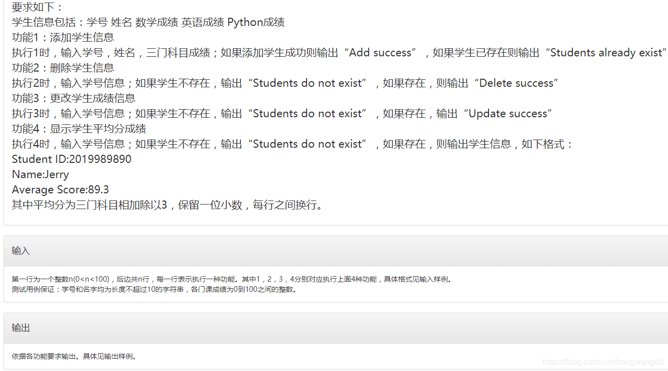Viewport: 668px width, 371px height.
Task: Select the '功能2：删除学生信息' line
Action: pyautogui.click(x=63, y=68)
